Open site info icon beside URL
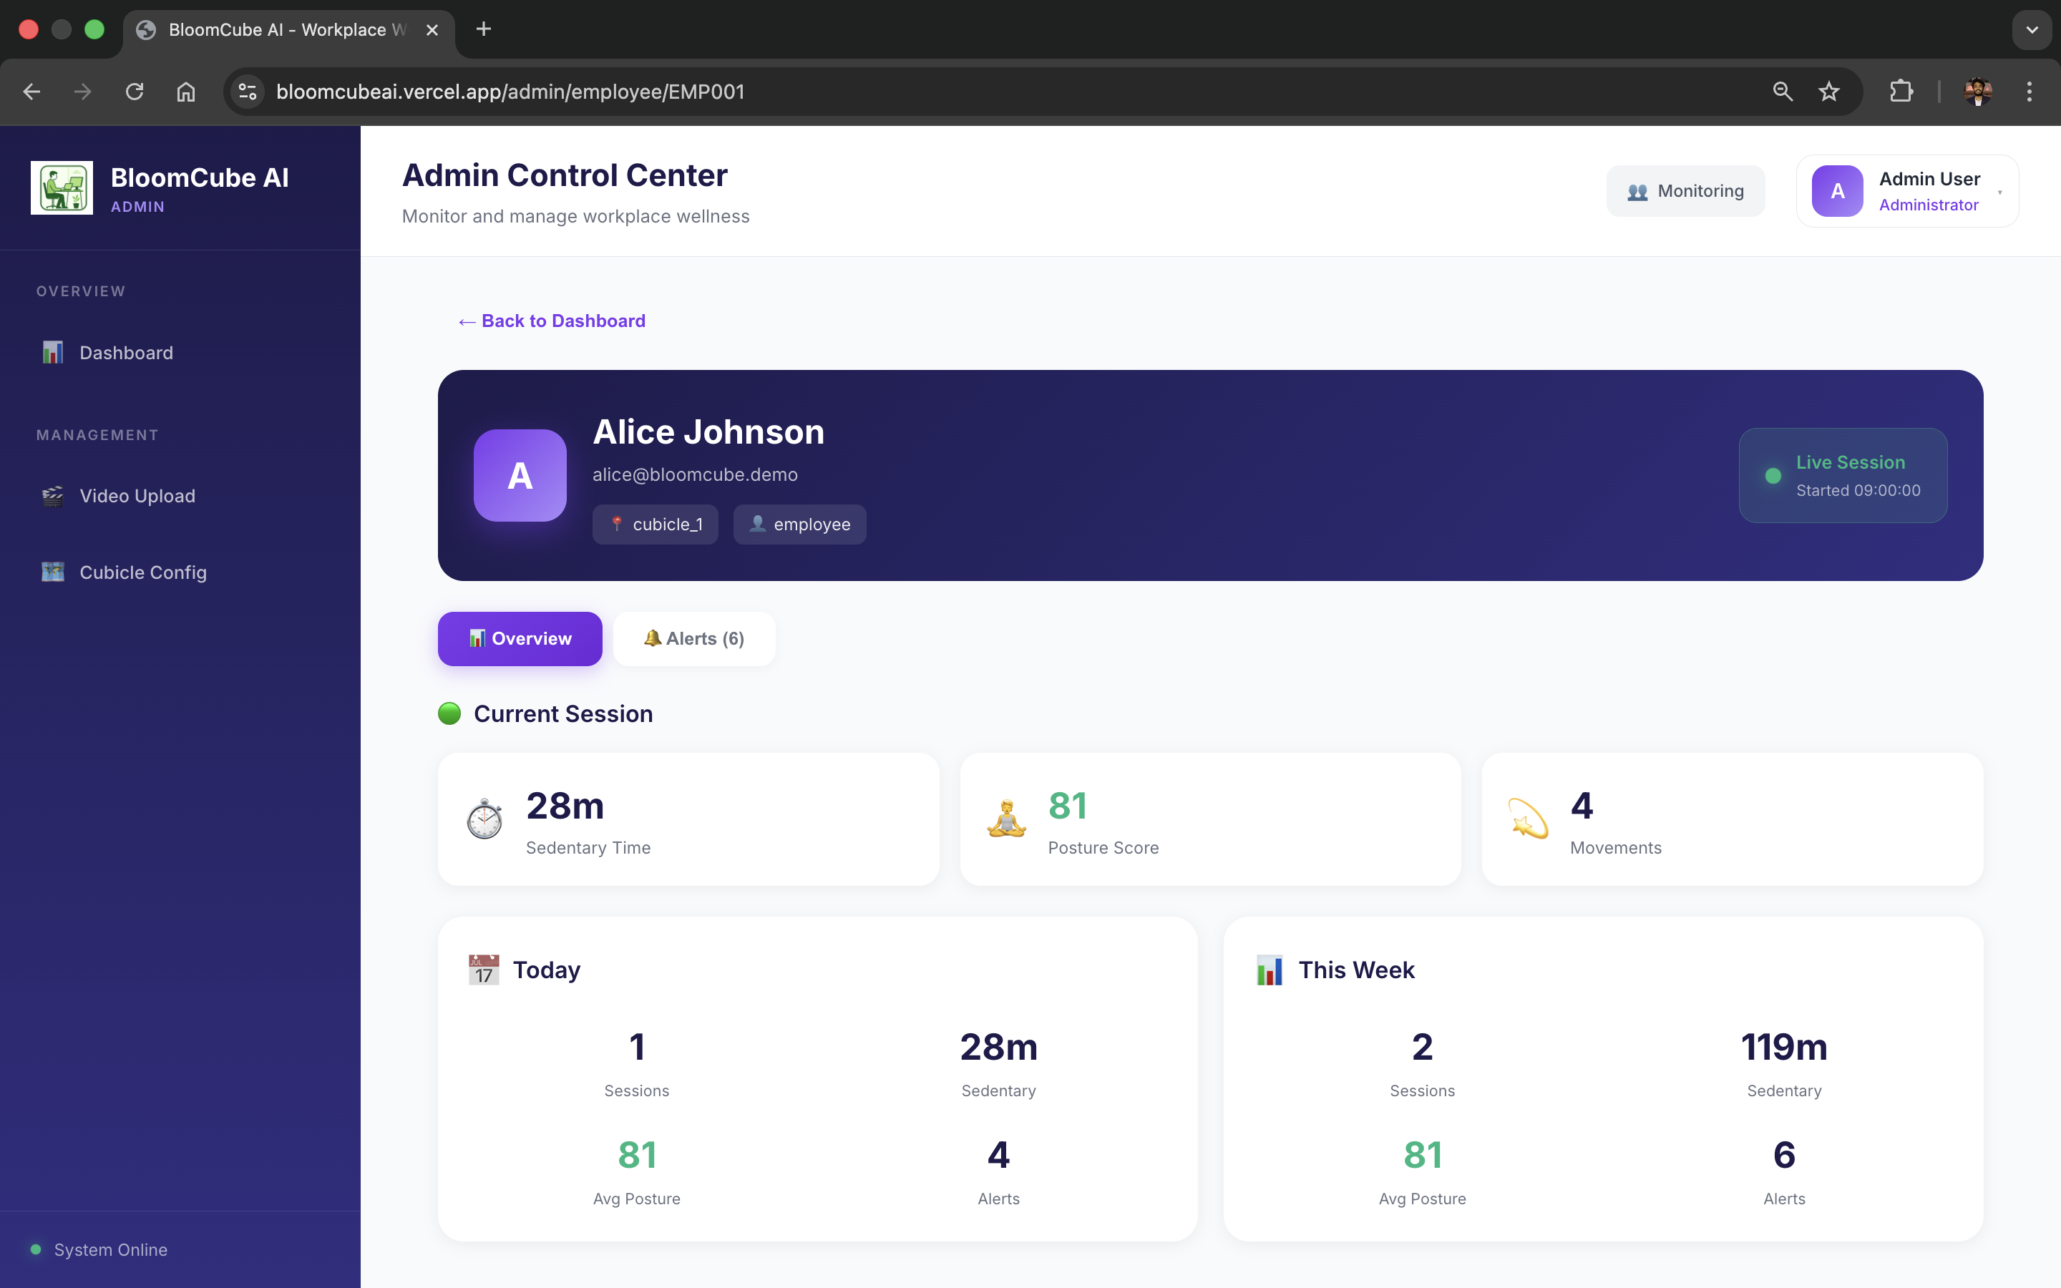This screenshot has width=2061, height=1288. (248, 92)
